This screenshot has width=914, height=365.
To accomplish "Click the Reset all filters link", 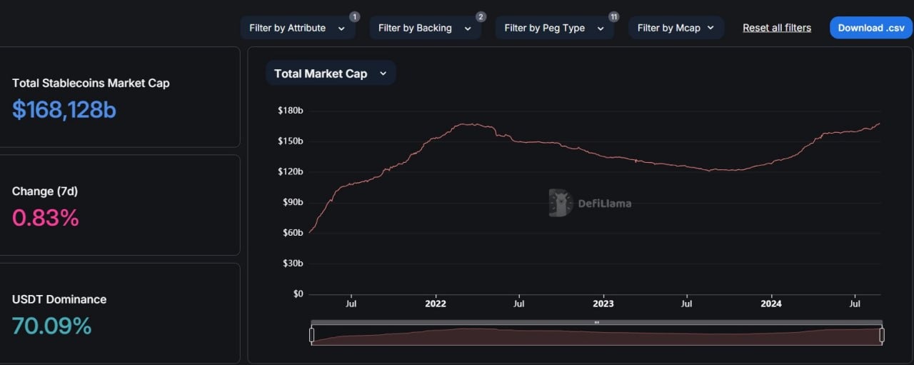I will tap(777, 28).
